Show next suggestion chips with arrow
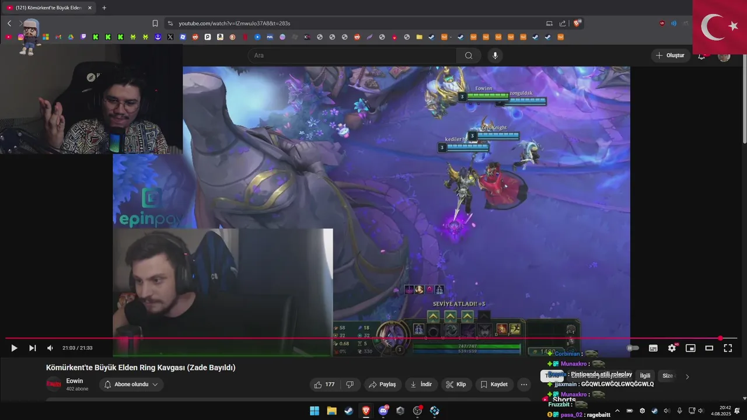747x420 pixels. tap(687, 376)
